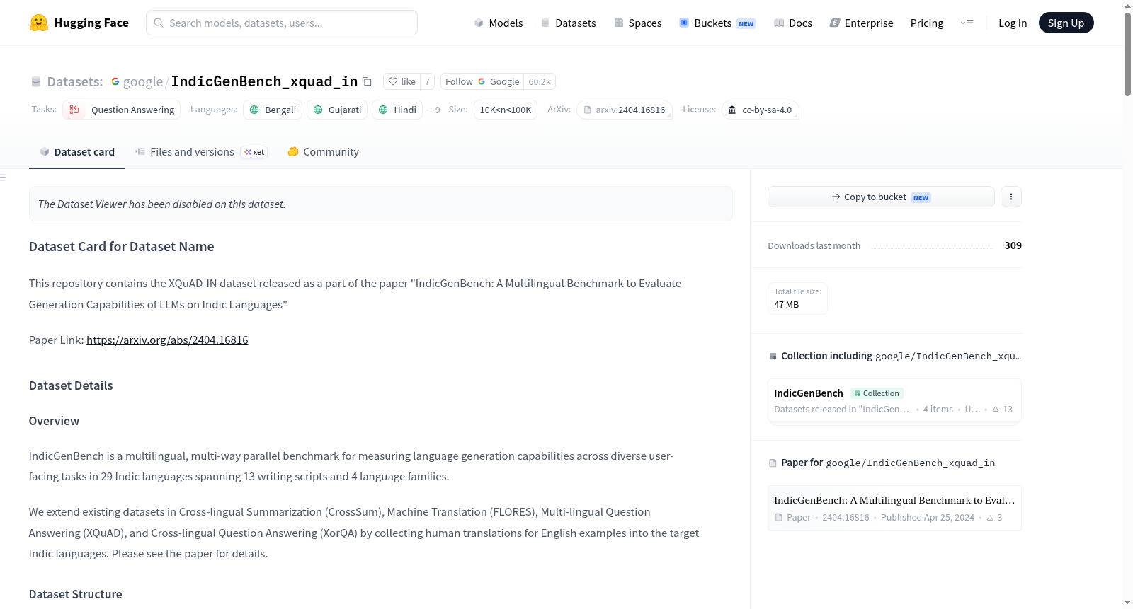Open the three-dot options menu beside Copy to bucket

[1011, 197]
